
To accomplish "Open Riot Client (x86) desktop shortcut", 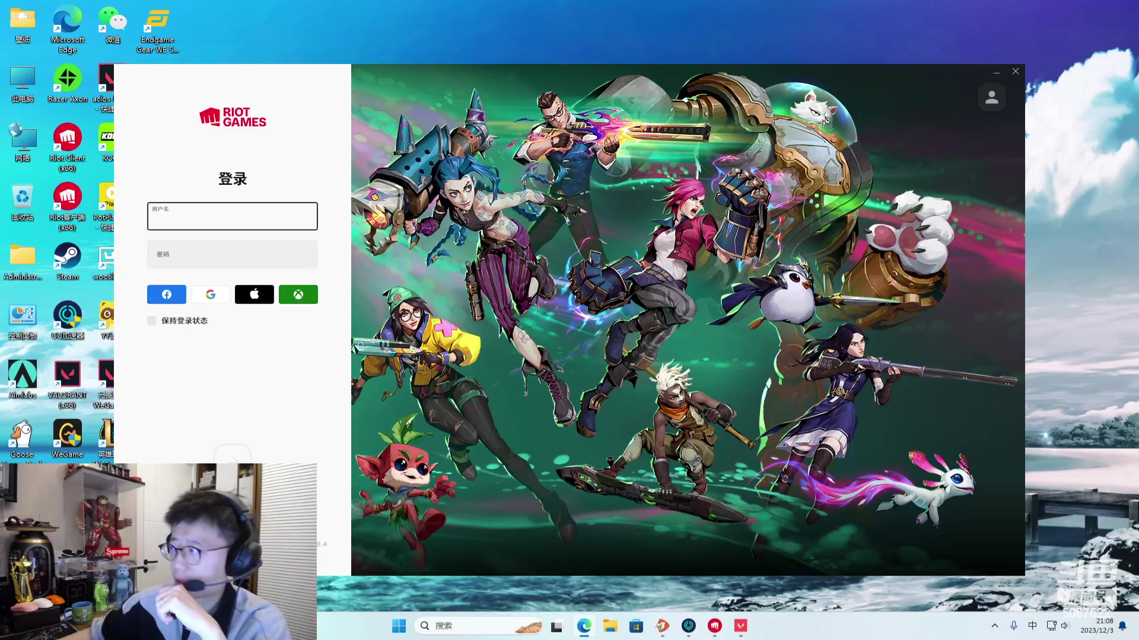I will point(68,148).
